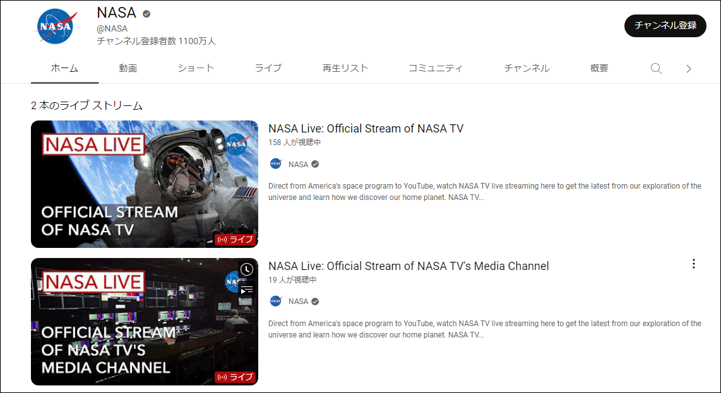Click the verified badge under the Media Channel title
This screenshot has height=393, width=721.
(315, 302)
